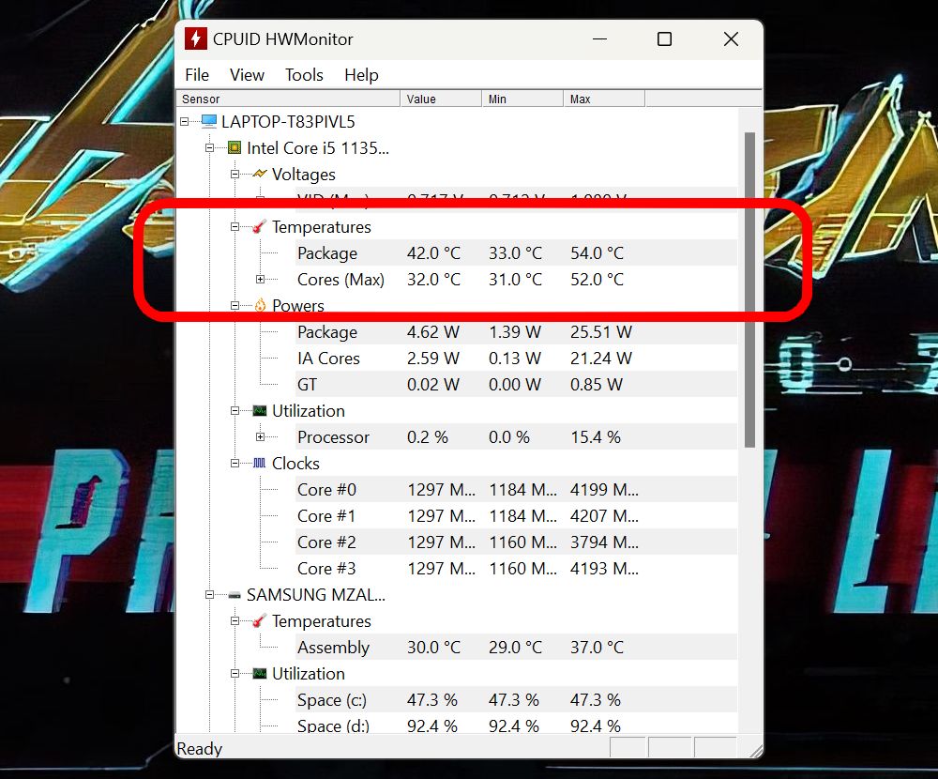This screenshot has width=938, height=779.
Task: Collapse the Intel Core i5 node
Action: [209, 148]
